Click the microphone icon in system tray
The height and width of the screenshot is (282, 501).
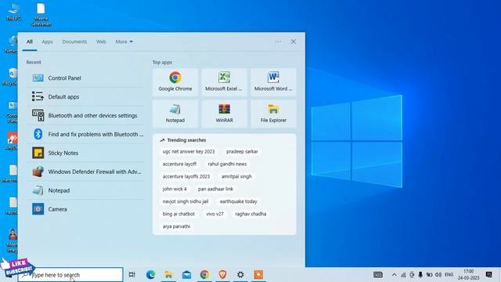click(x=420, y=275)
